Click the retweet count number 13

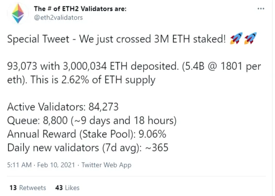[13, 188]
